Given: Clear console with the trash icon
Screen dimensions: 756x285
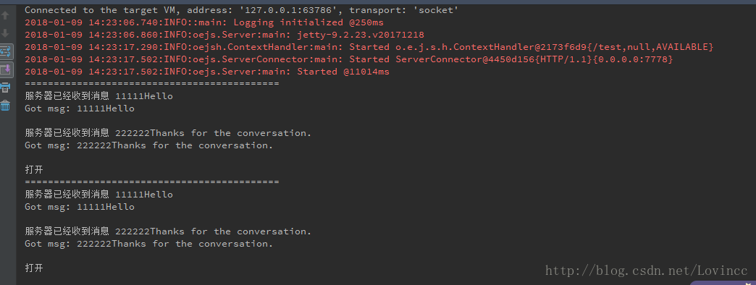Looking at the screenshot, I should 5,106.
